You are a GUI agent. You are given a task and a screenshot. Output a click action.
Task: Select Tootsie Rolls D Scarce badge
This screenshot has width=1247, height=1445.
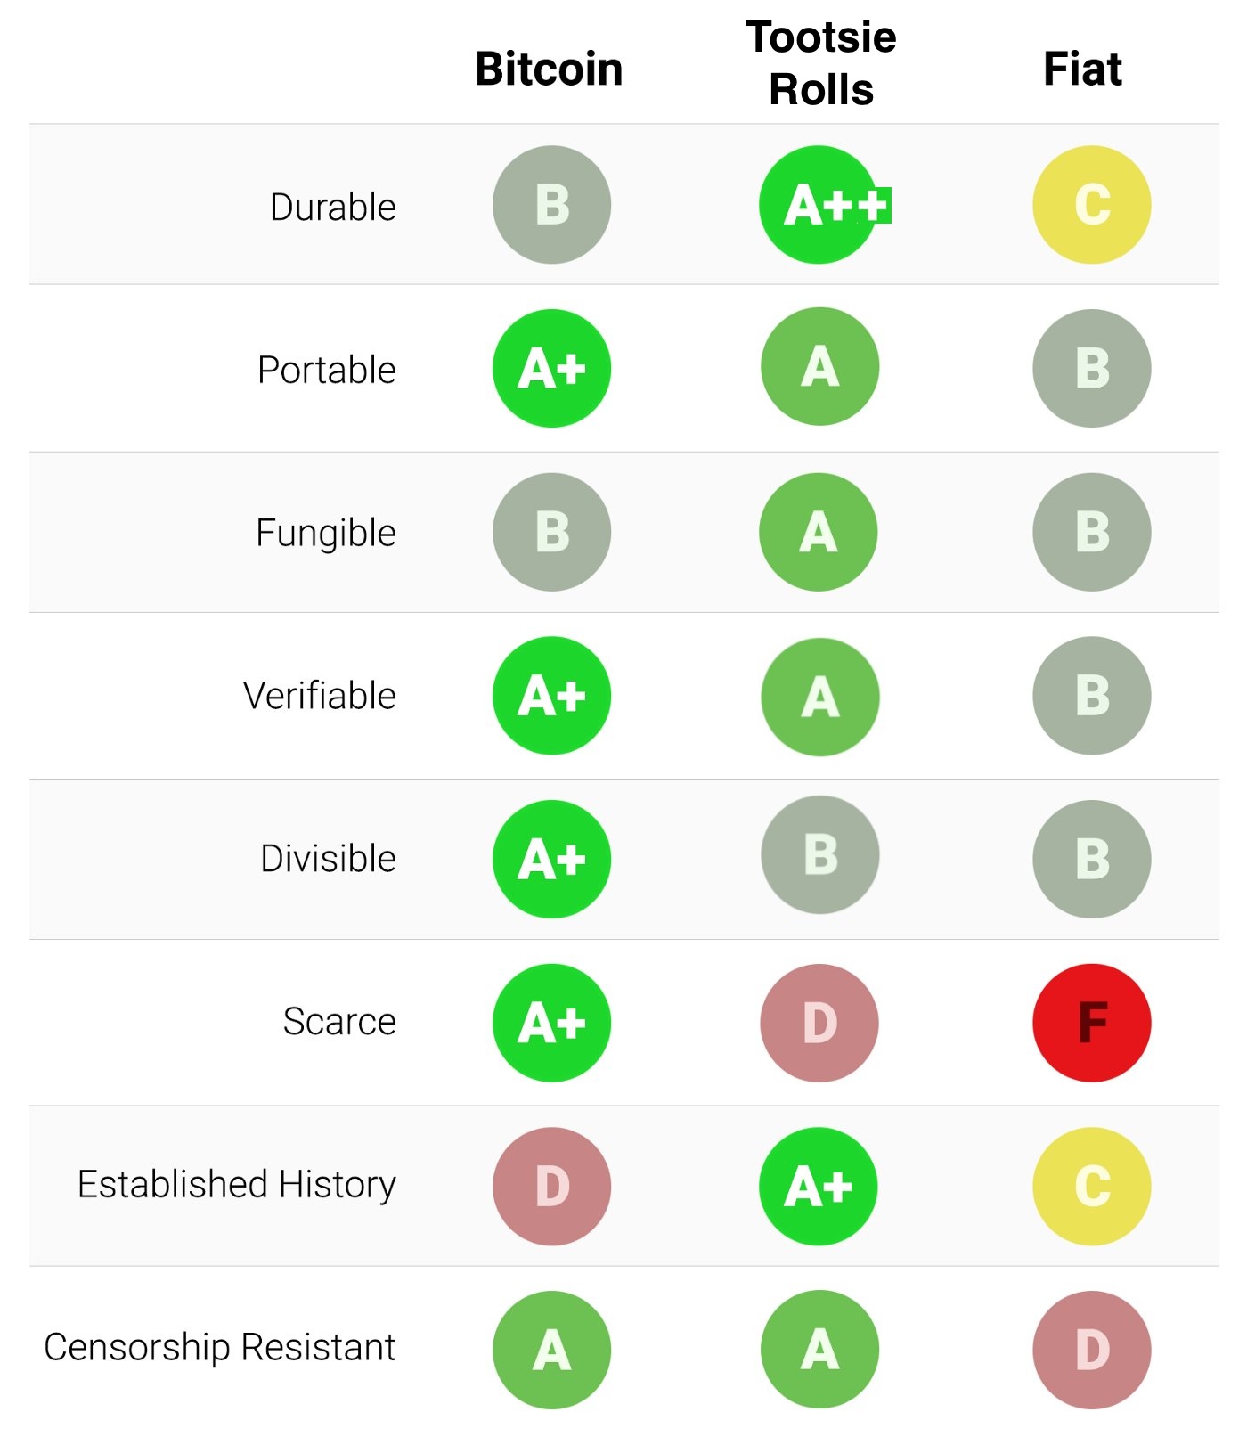819,1023
